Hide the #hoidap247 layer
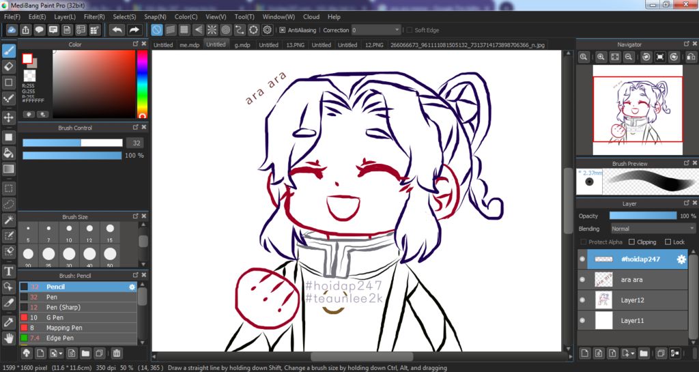Image resolution: width=699 pixels, height=372 pixels. (x=582, y=259)
